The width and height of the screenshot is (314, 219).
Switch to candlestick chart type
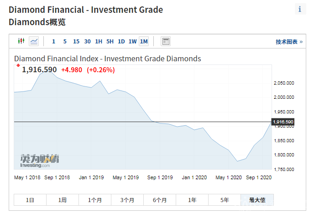[x=21, y=41]
